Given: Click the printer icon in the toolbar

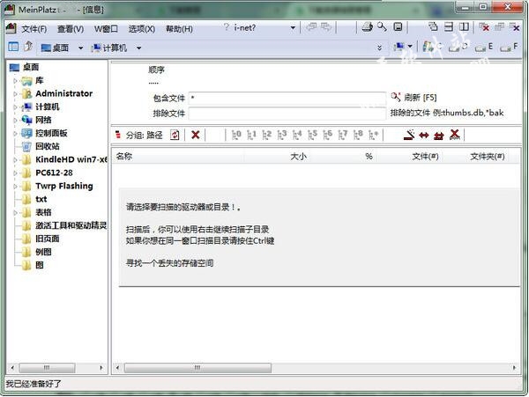Looking at the screenshot, I should (367, 27).
